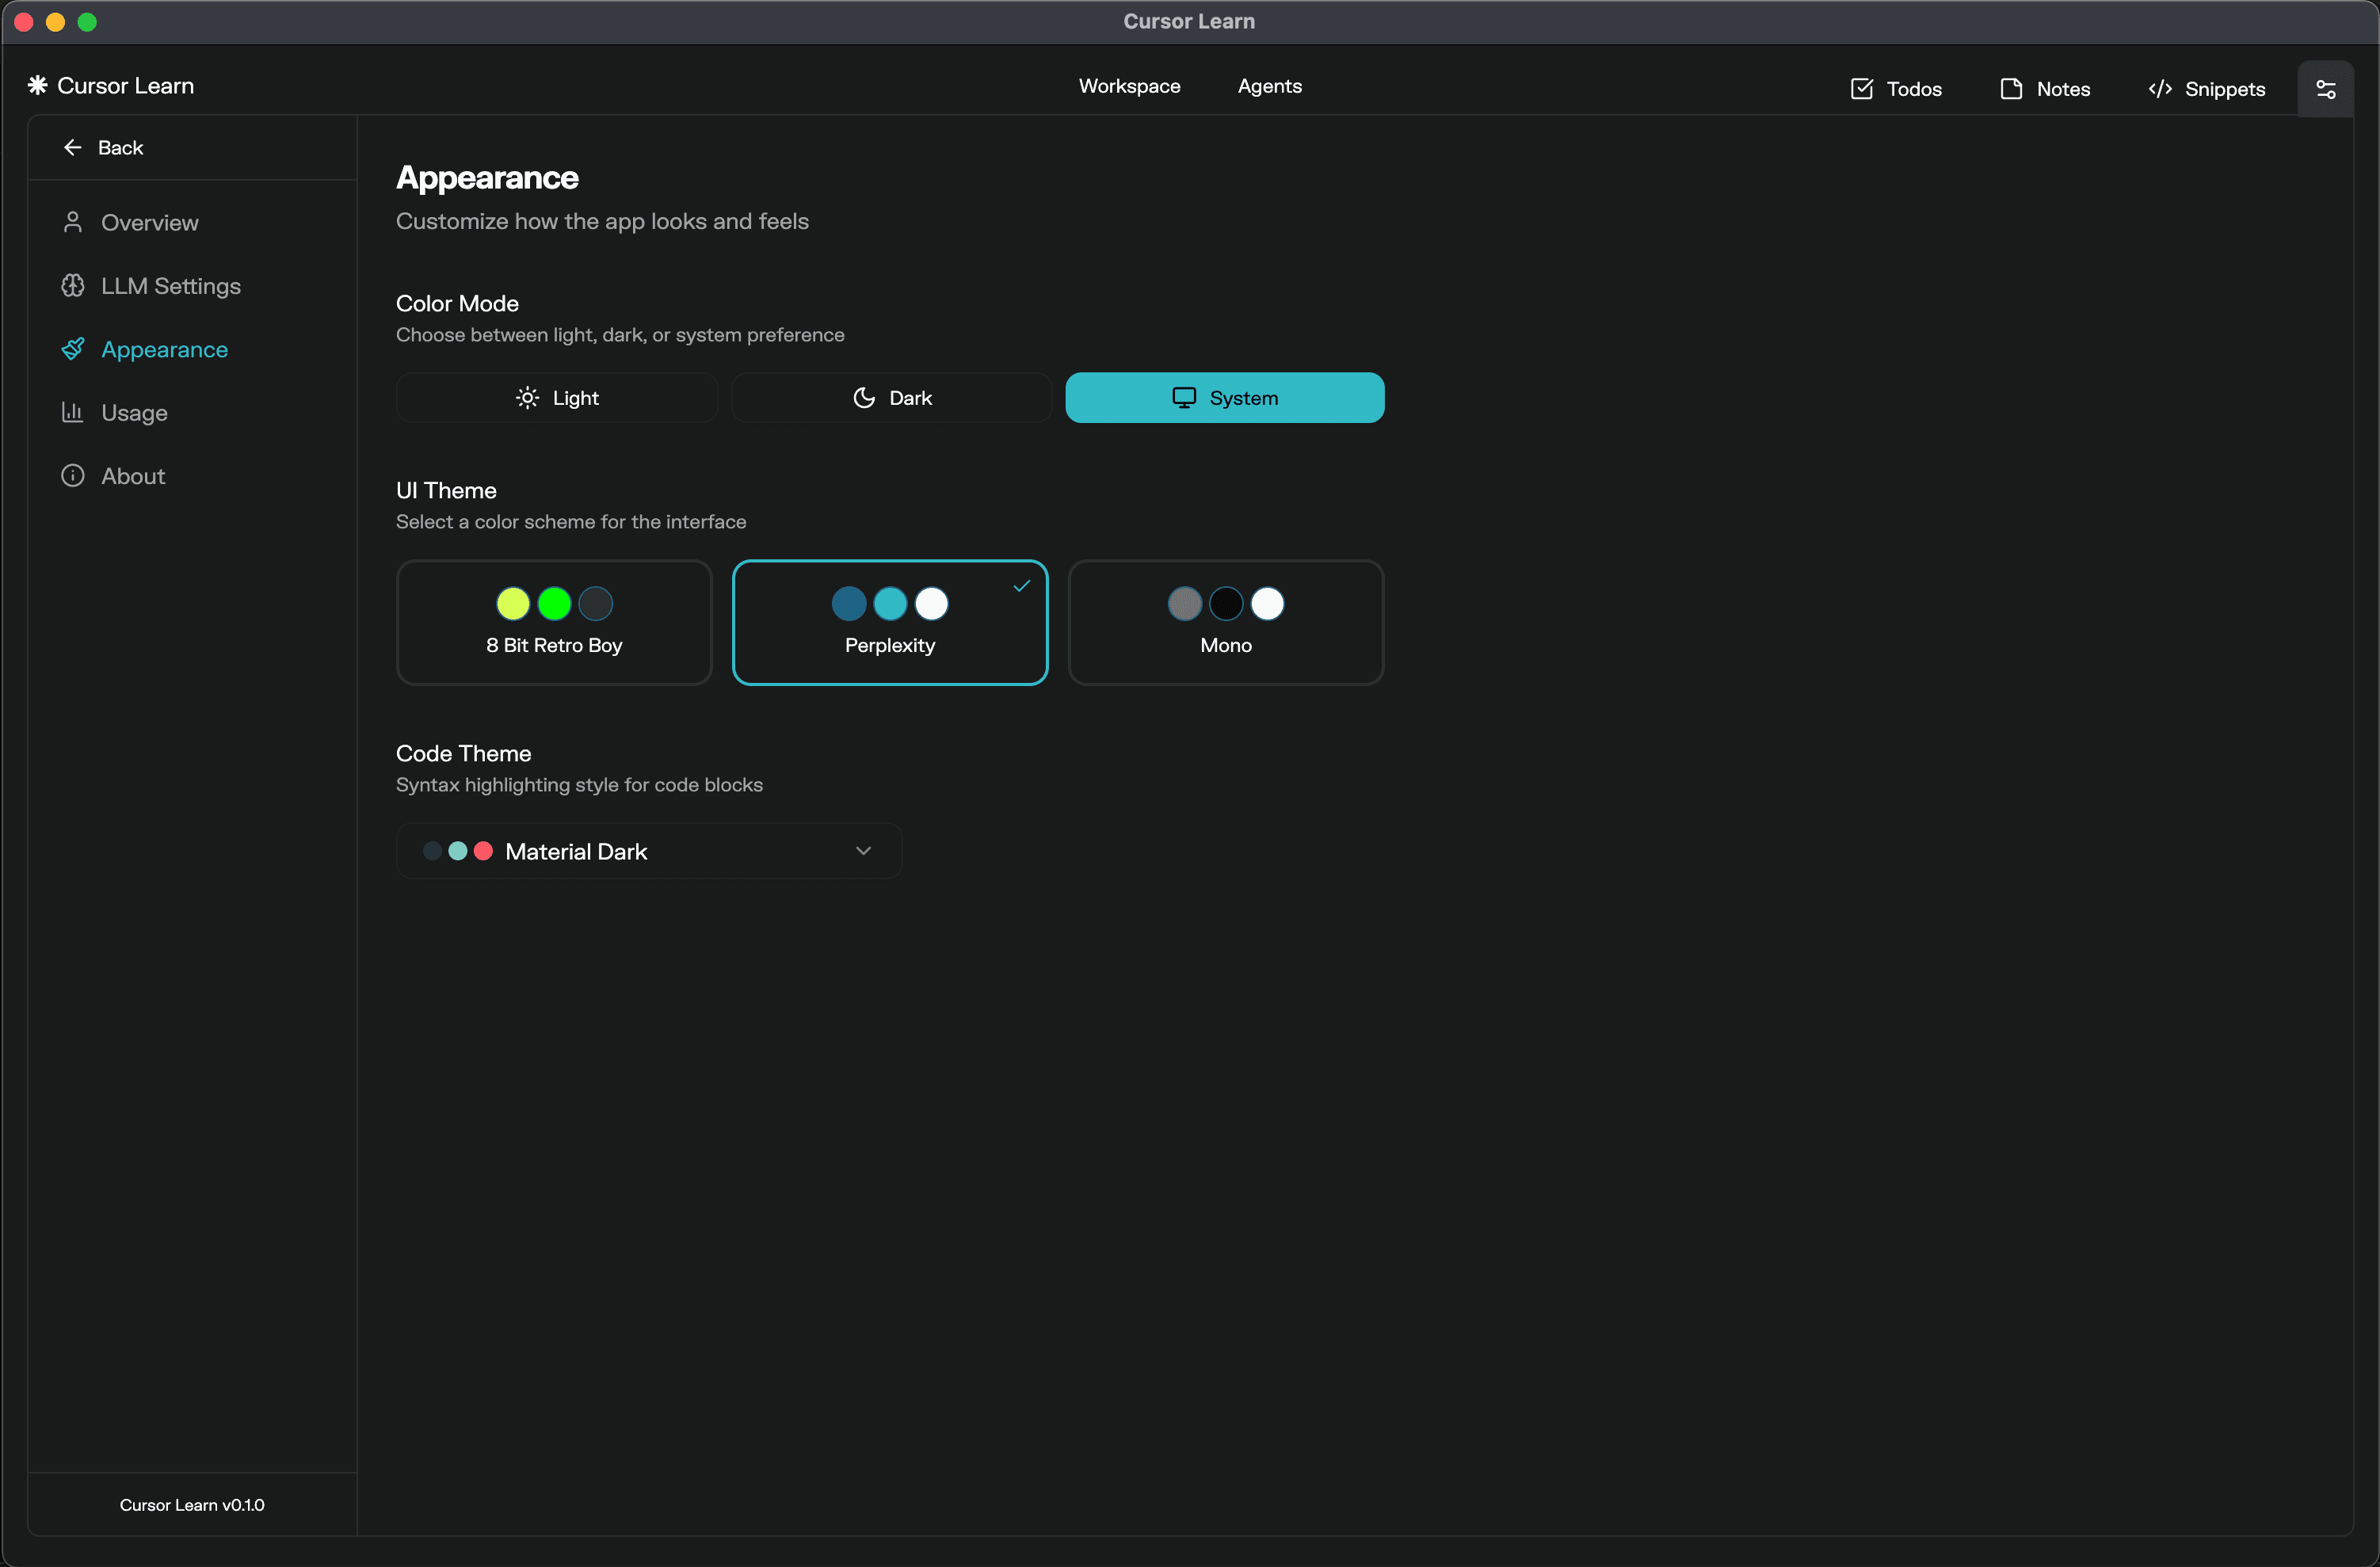
Task: Click the Back arrow icon
Action: pos(72,148)
